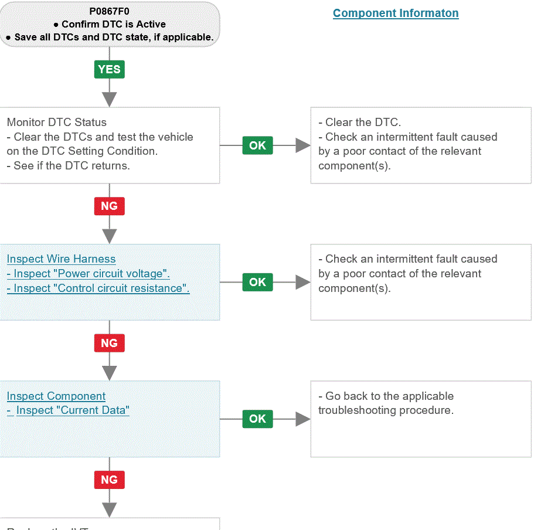Open Inspect "Power circuit voltage" link
The height and width of the screenshot is (530, 534).
88,274
